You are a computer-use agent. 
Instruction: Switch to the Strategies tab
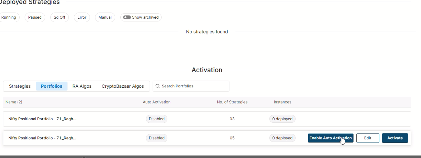click(20, 86)
